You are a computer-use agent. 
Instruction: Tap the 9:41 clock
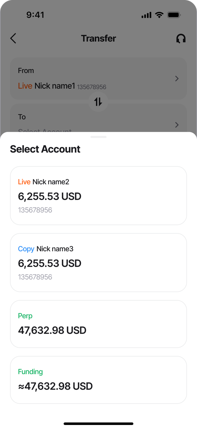click(35, 15)
